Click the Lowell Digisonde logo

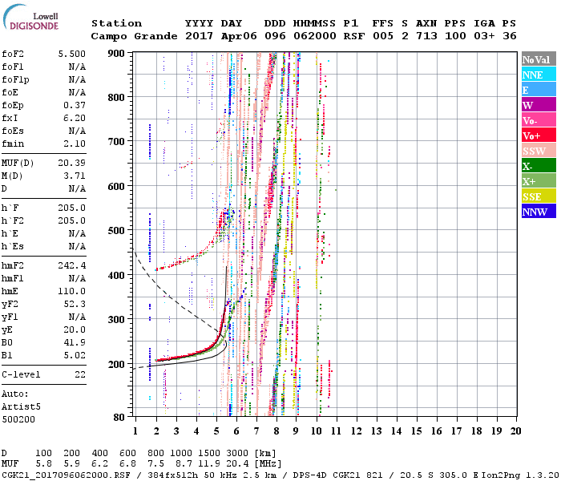pos(31,18)
